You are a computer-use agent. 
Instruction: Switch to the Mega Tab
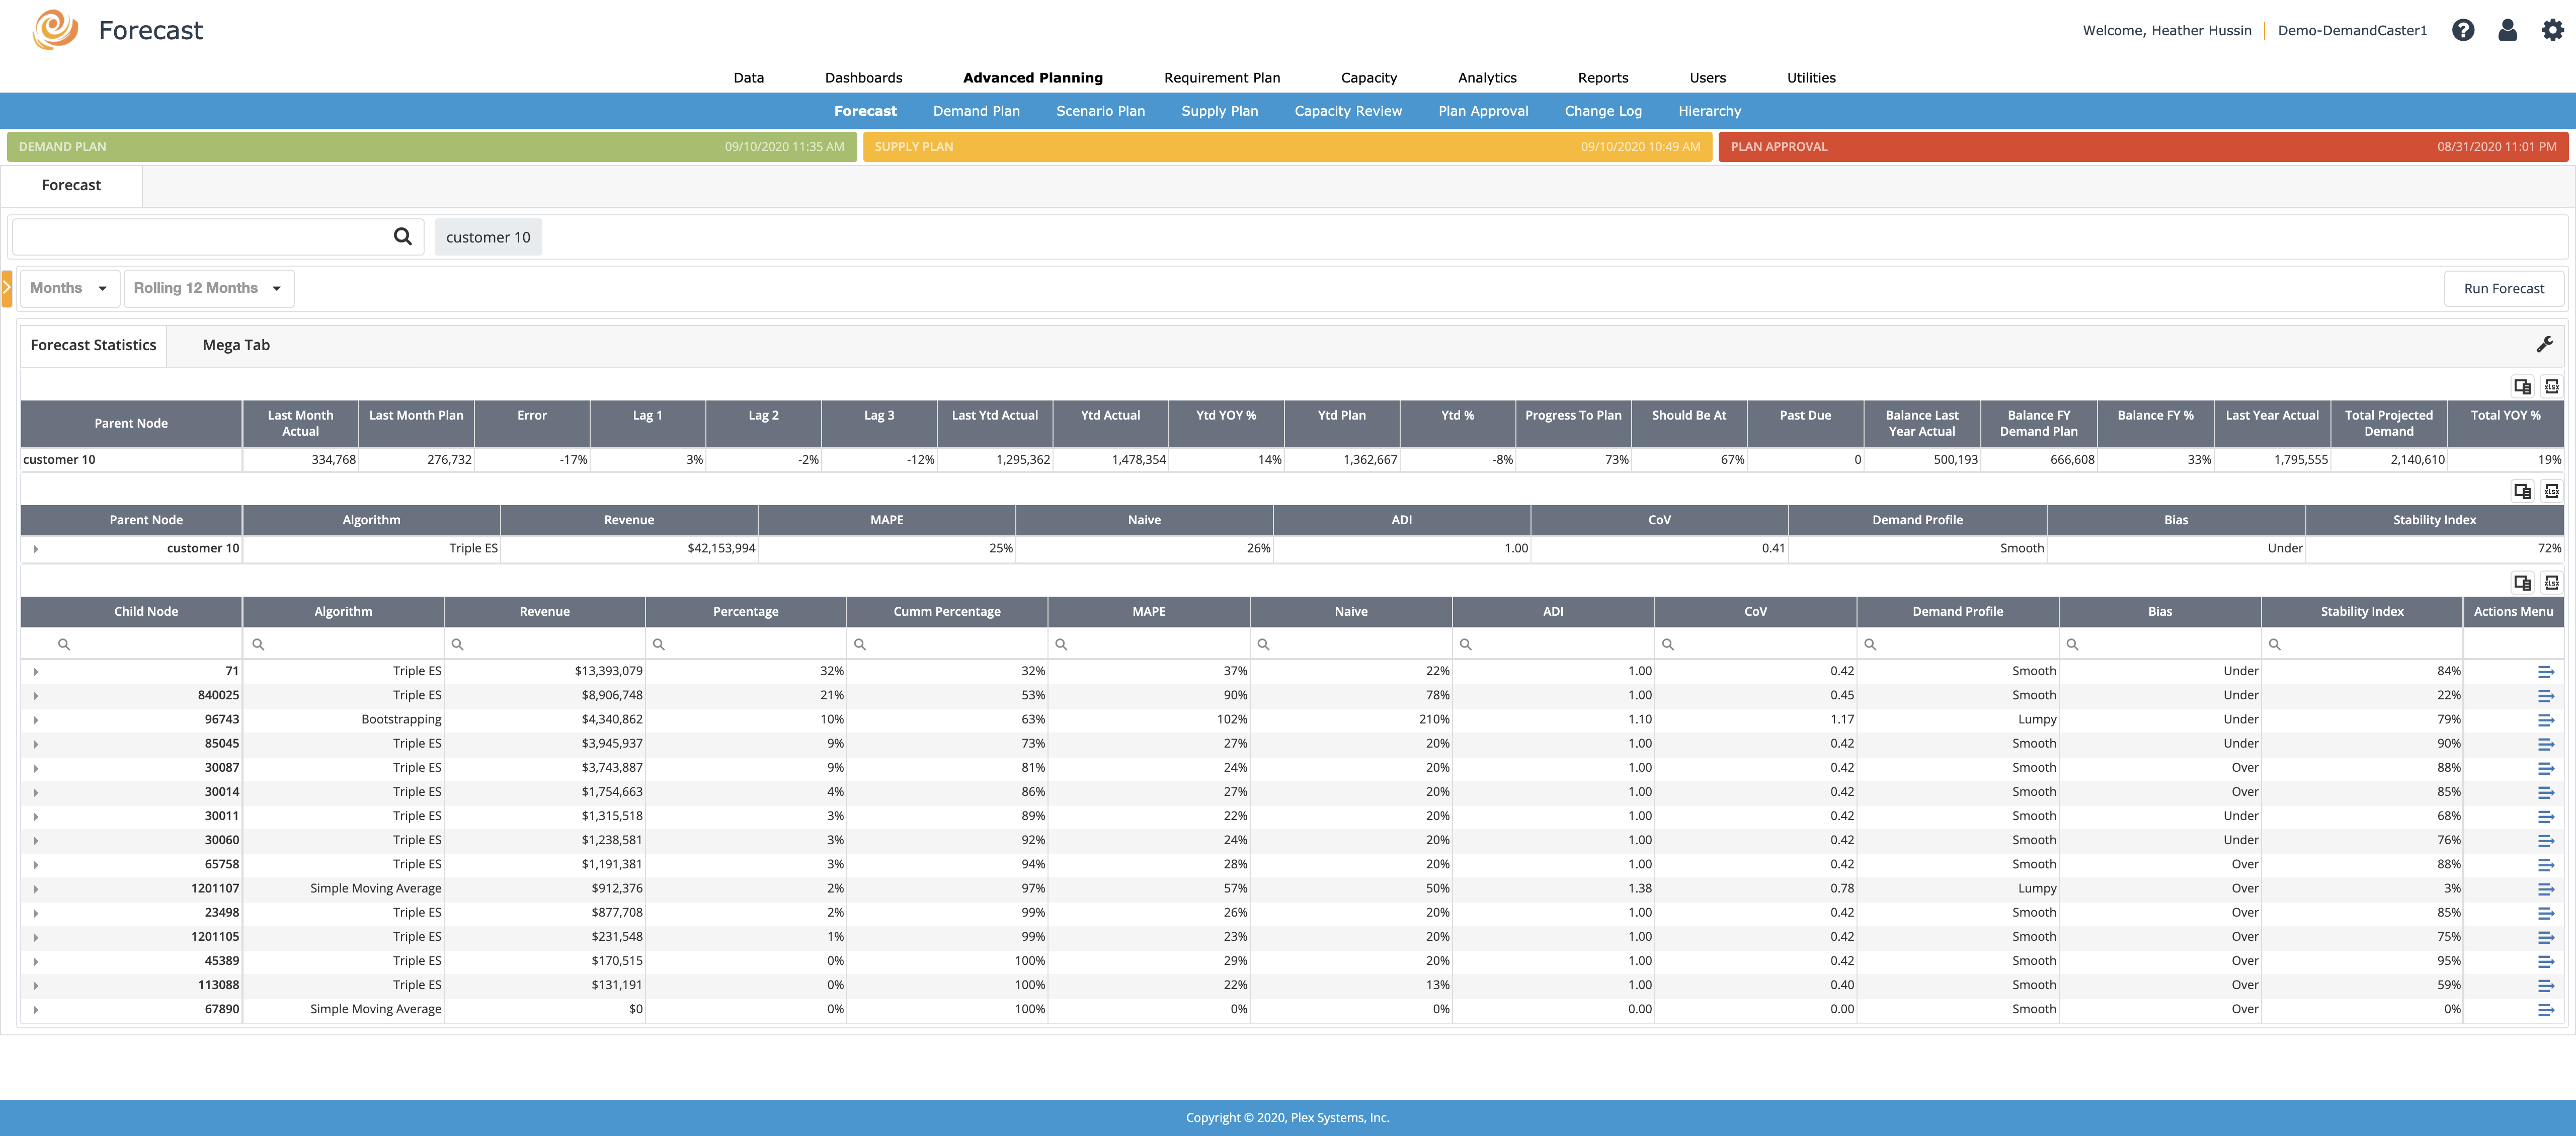pyautogui.click(x=236, y=345)
